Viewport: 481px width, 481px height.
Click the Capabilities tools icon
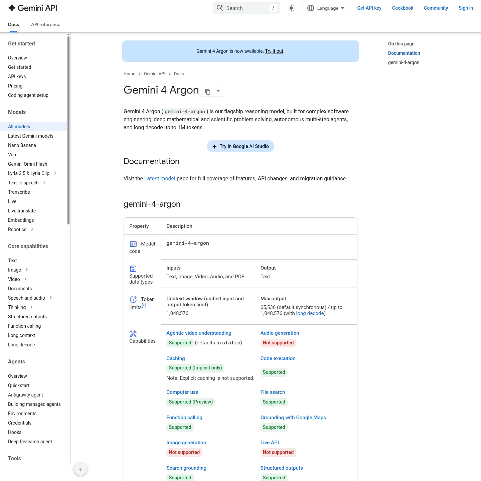(133, 334)
